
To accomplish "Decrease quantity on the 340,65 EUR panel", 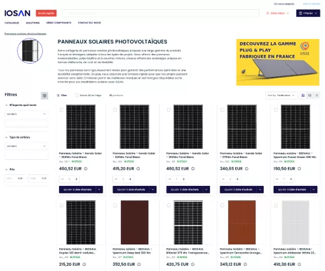I will coord(223,179).
